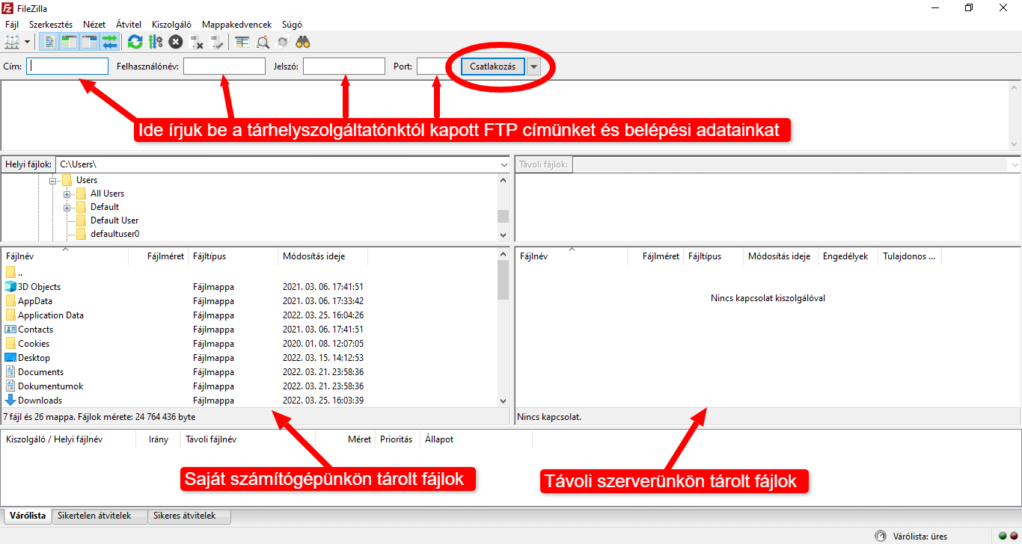Screen dimensions: 1022x544
Task: Click the Jelszó password field
Action: 344,67
